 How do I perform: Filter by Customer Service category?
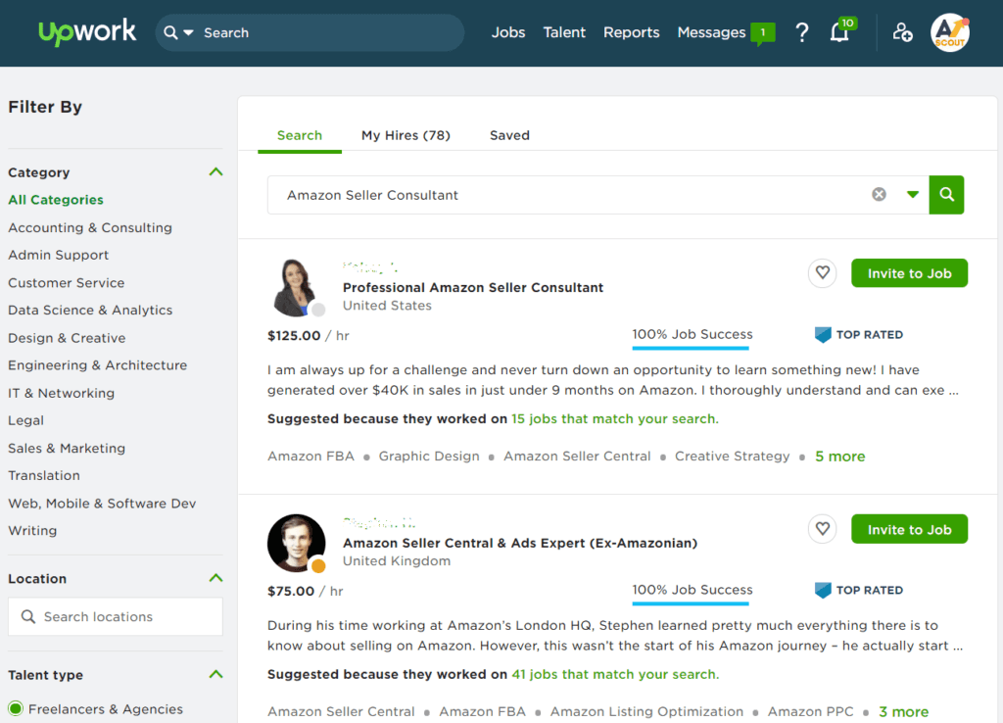[x=66, y=283]
